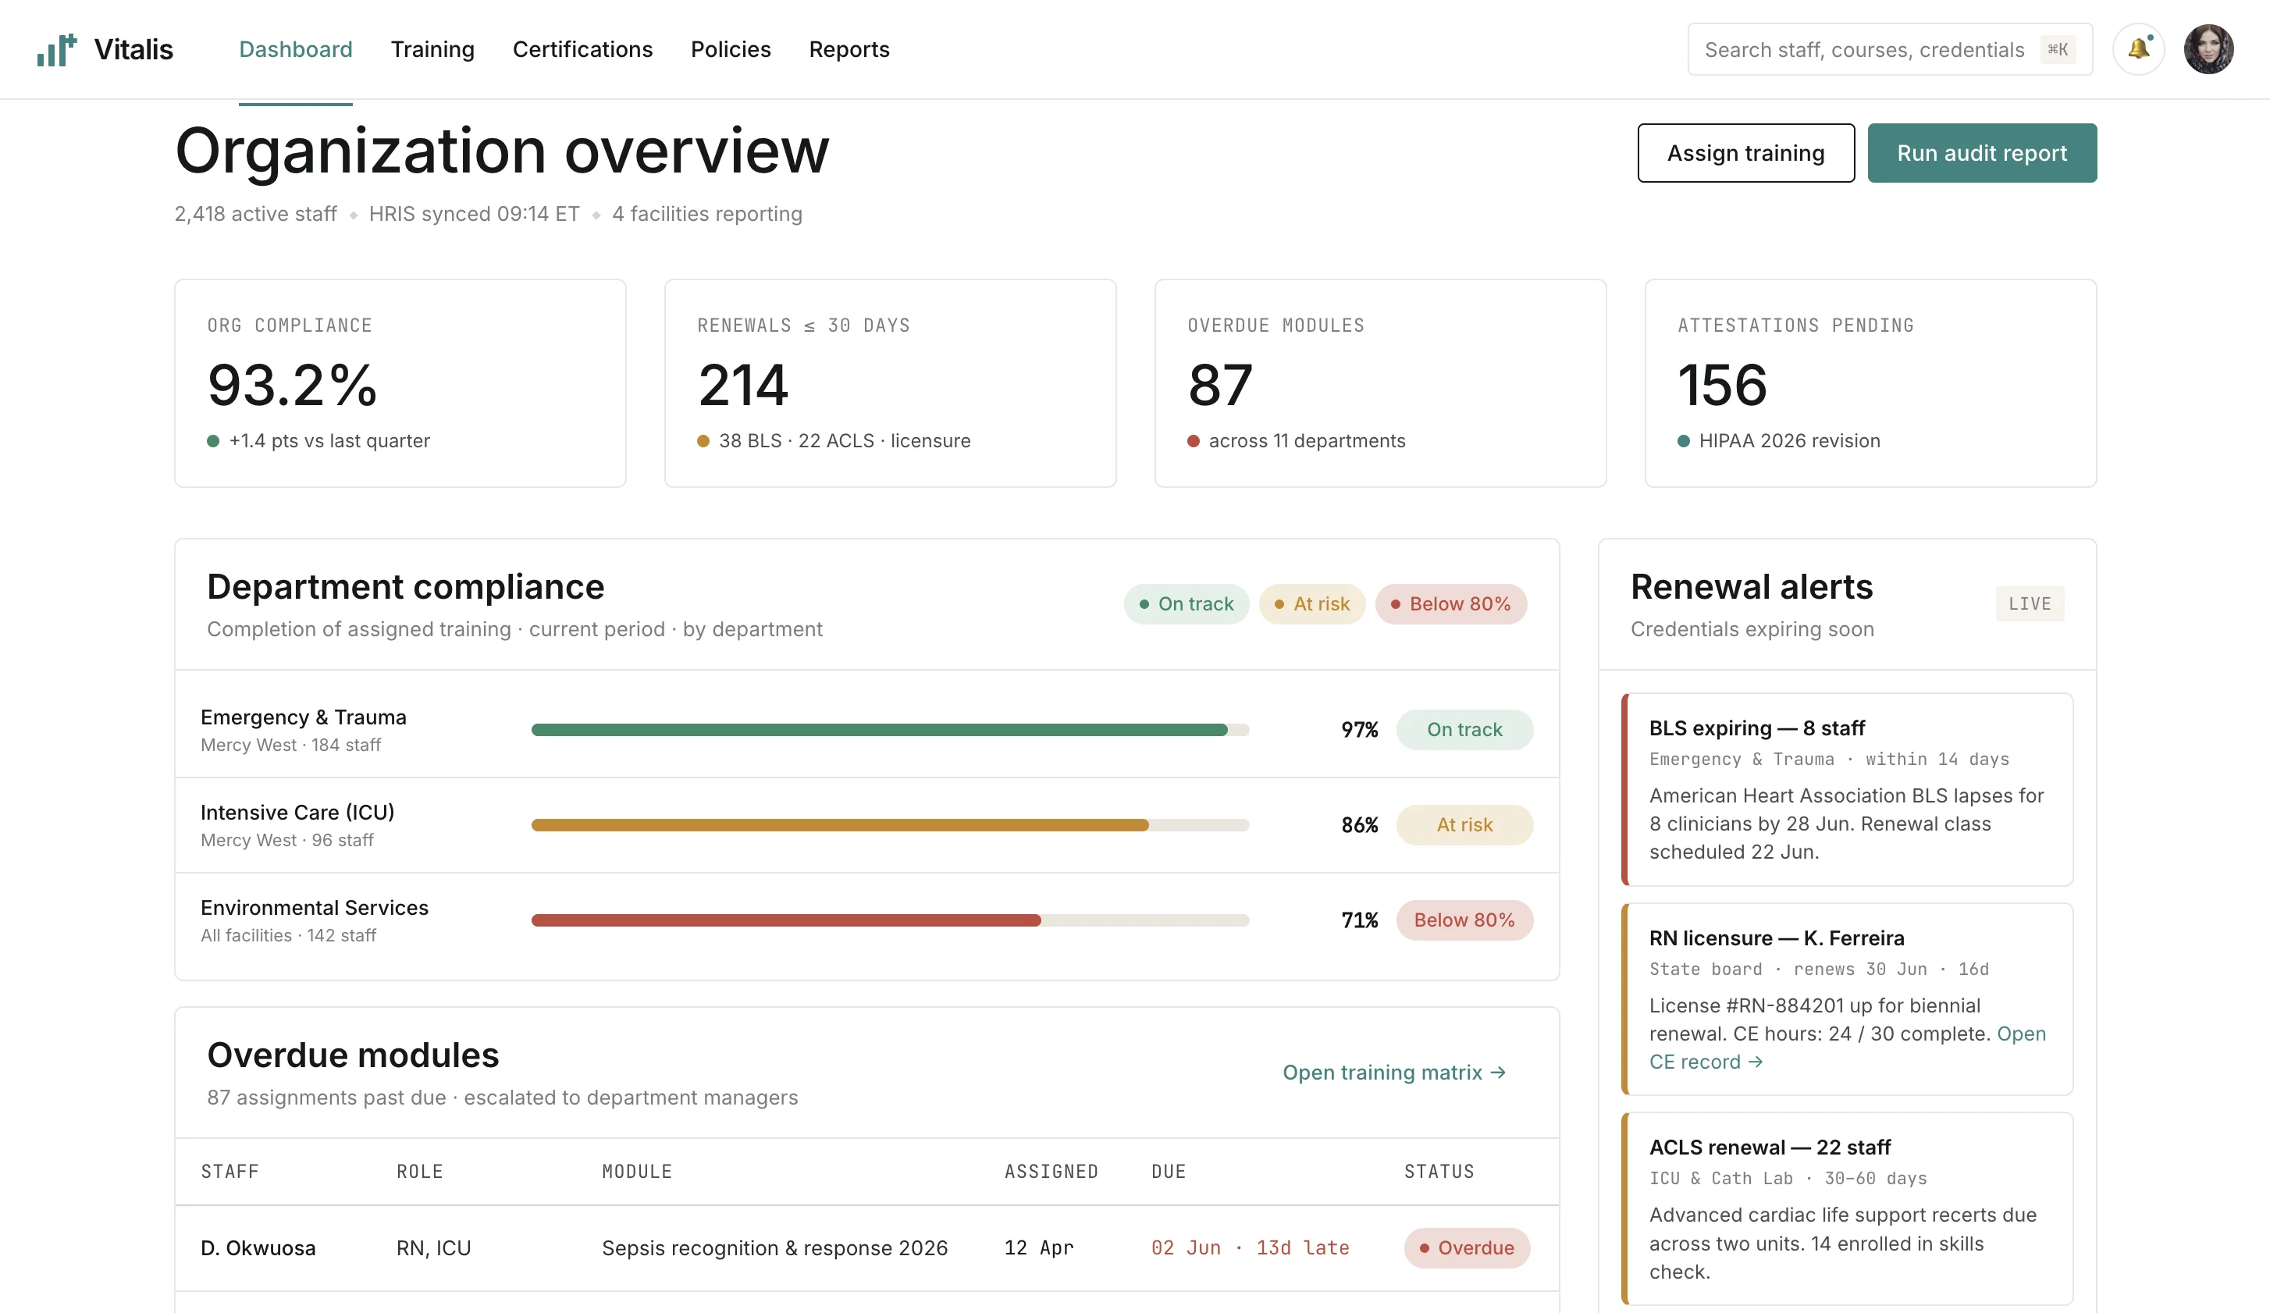Viewport: 2270px width, 1313px height.
Task: Click the Overdue status badge for D. Okwuosa
Action: [x=1467, y=1249]
